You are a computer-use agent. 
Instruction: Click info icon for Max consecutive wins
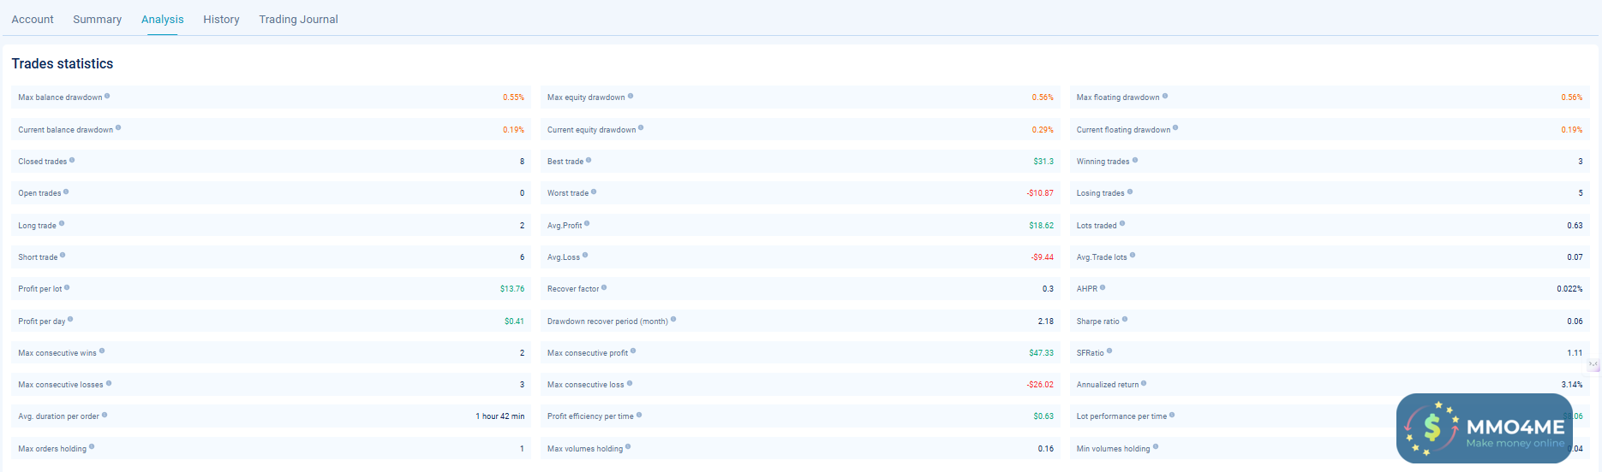coord(102,351)
